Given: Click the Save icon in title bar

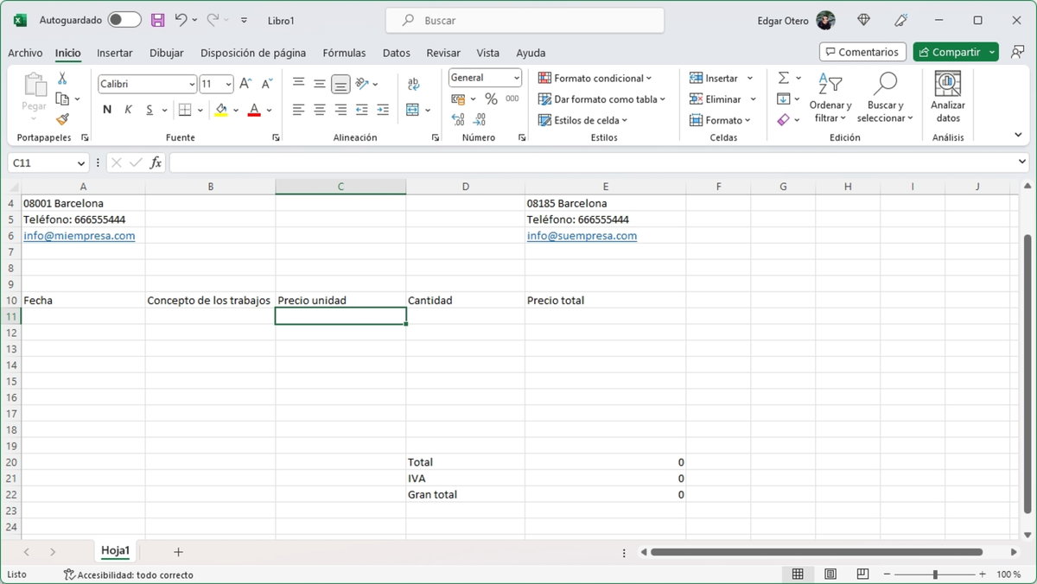Looking at the screenshot, I should pyautogui.click(x=157, y=20).
